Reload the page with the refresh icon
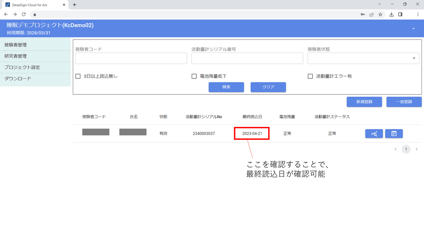 [24, 14]
